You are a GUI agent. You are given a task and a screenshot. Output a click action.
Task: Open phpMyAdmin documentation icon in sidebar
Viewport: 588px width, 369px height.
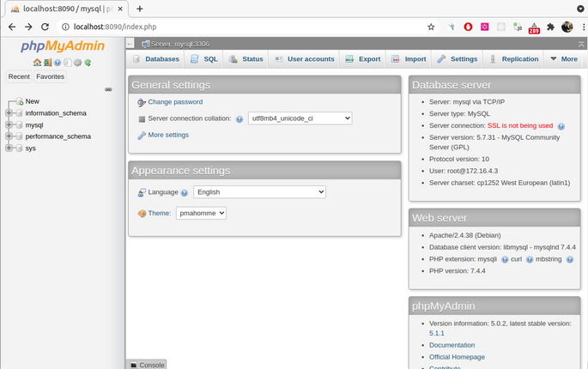click(58, 63)
